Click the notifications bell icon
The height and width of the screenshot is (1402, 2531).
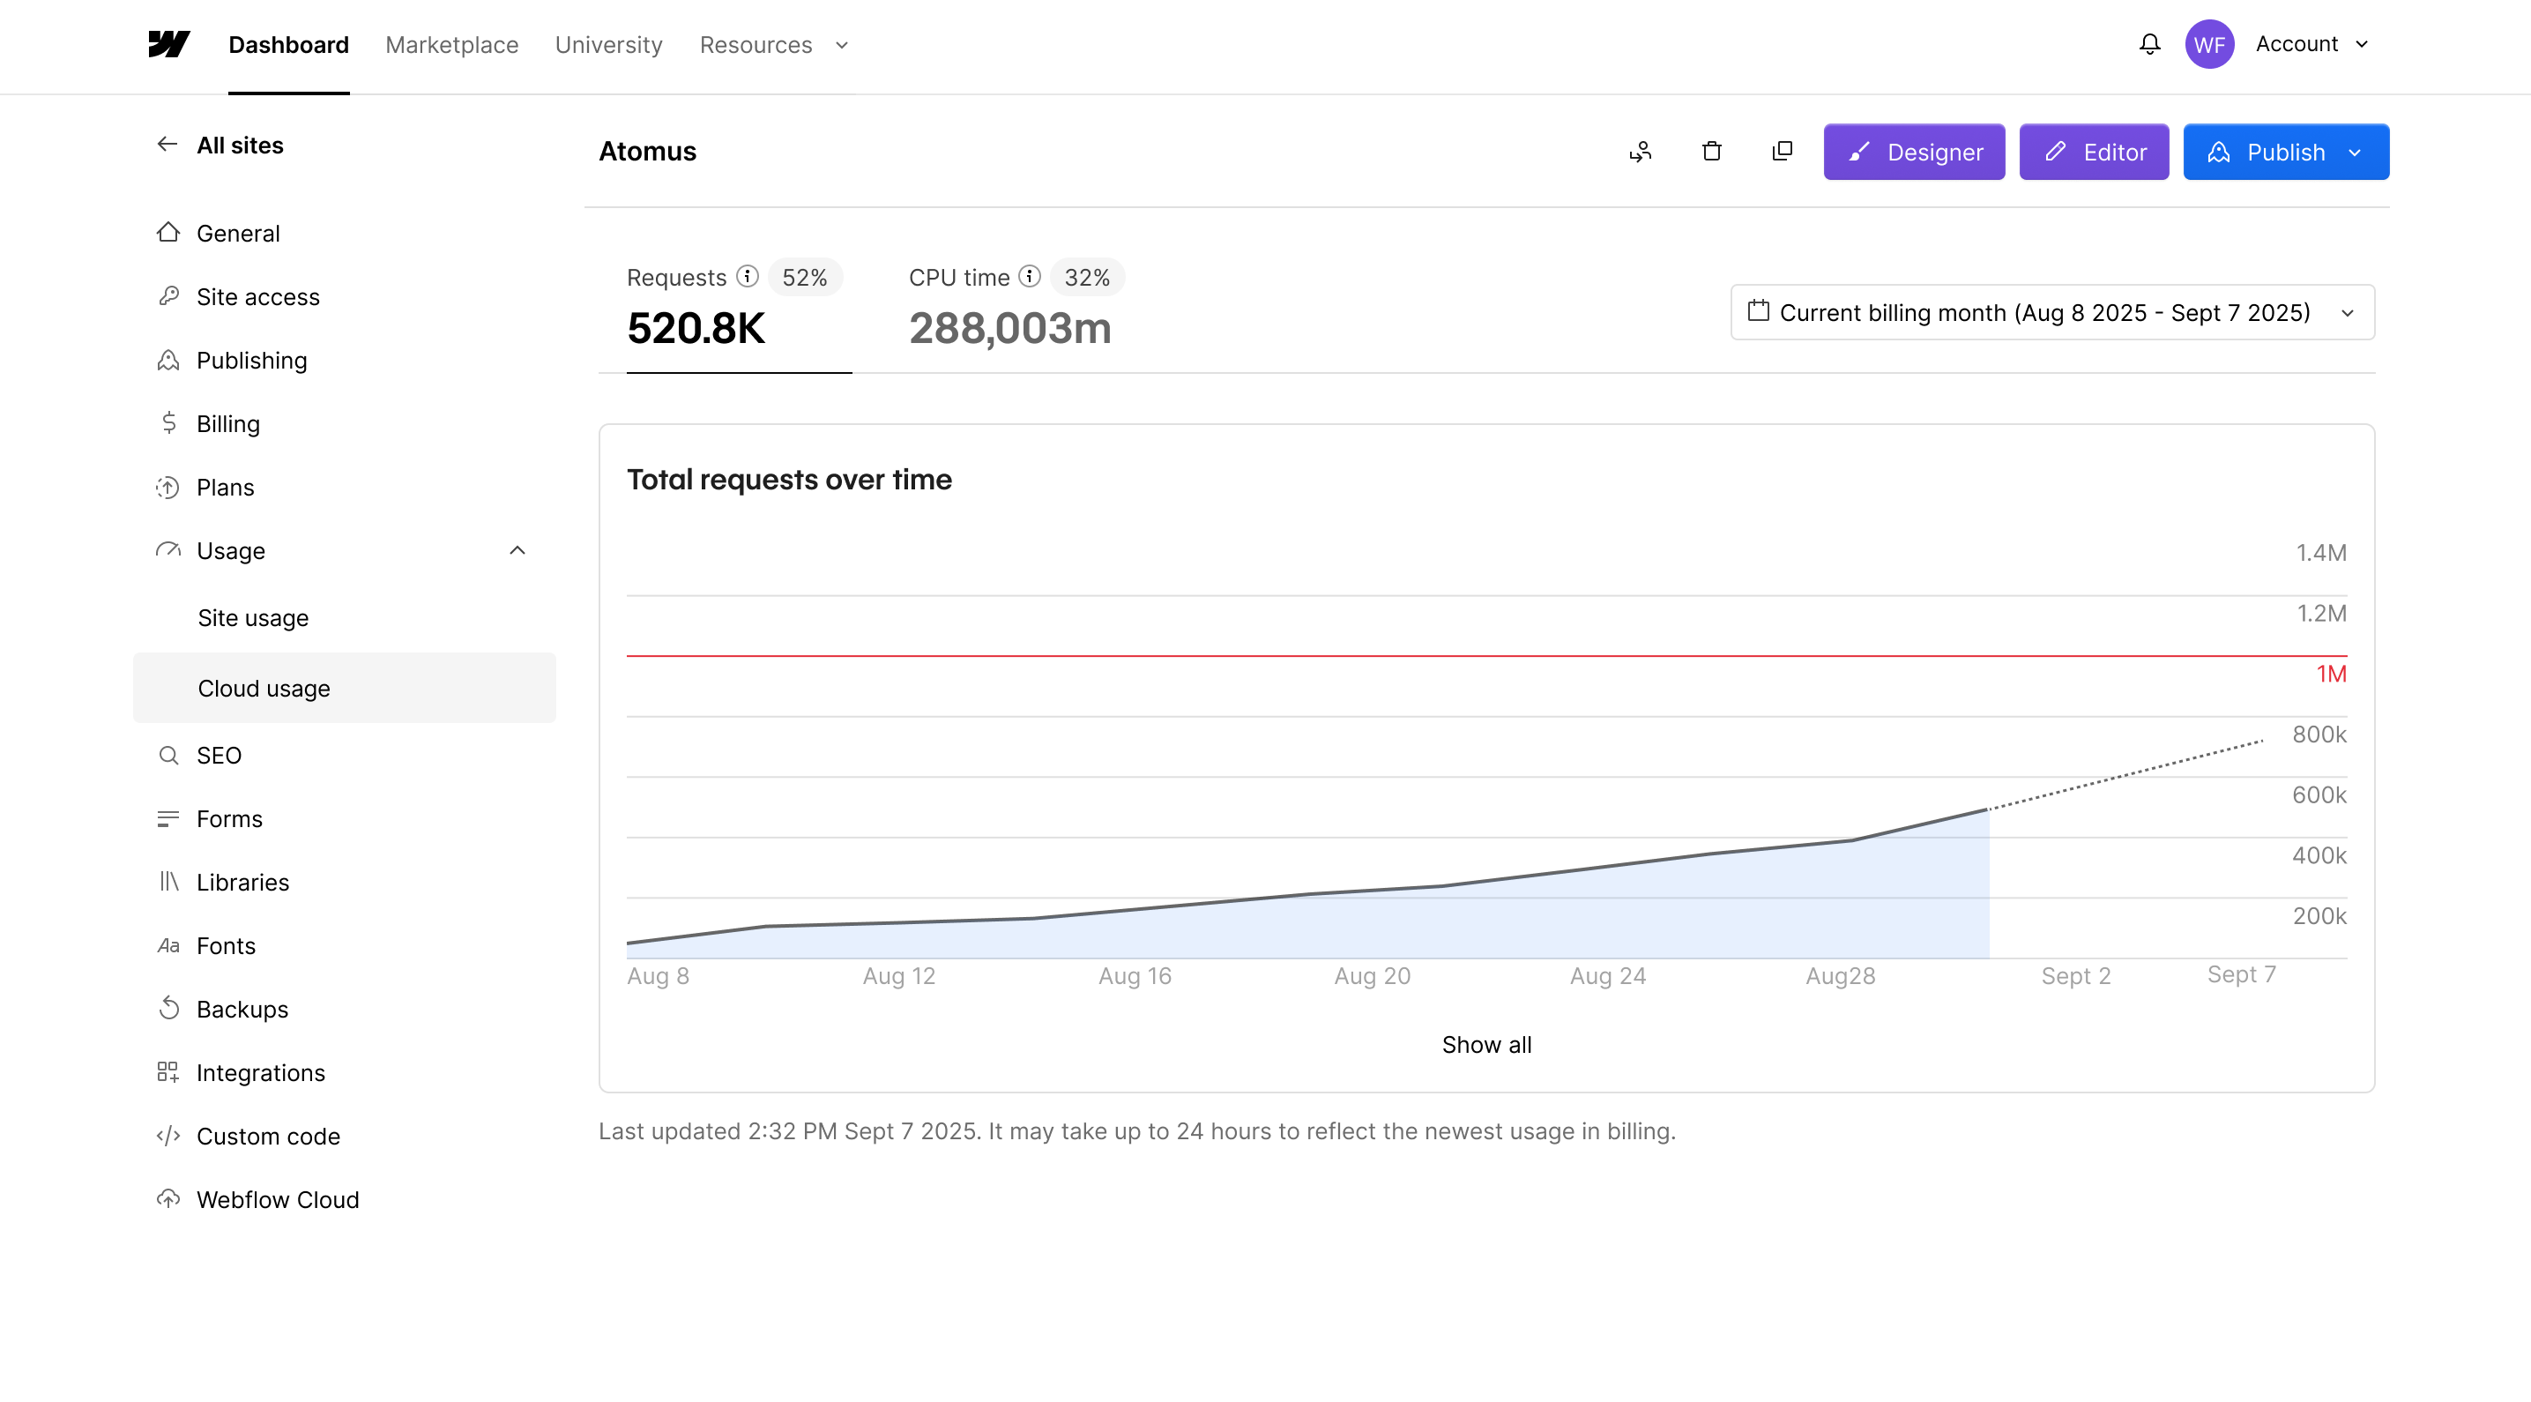[x=2148, y=44]
